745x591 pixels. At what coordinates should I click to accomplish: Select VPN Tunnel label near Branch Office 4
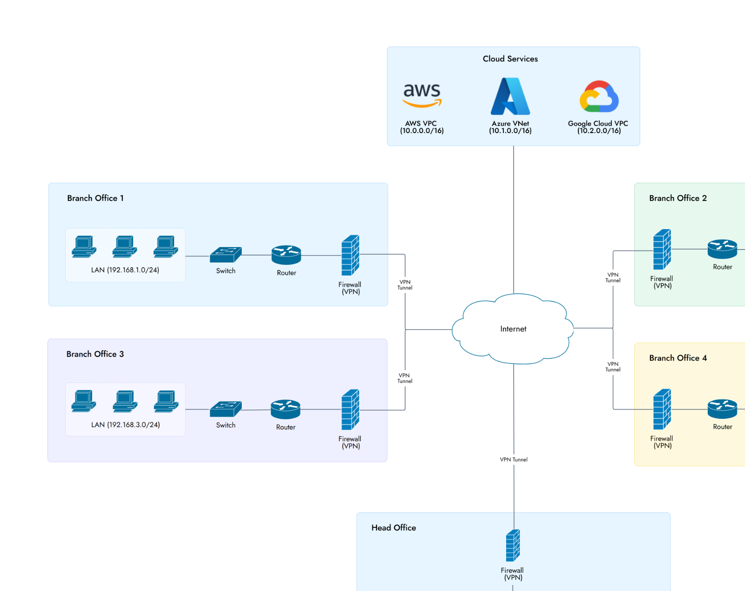click(613, 367)
